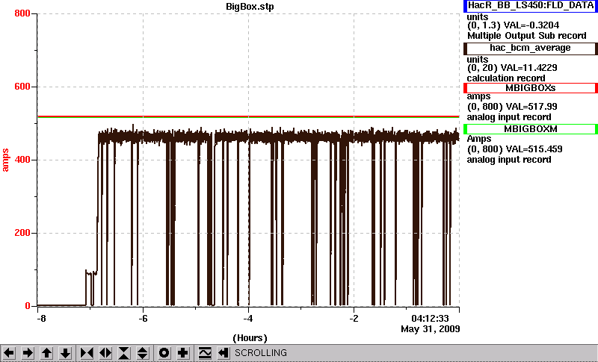Click the -6 x-axis tick label

tap(143, 318)
